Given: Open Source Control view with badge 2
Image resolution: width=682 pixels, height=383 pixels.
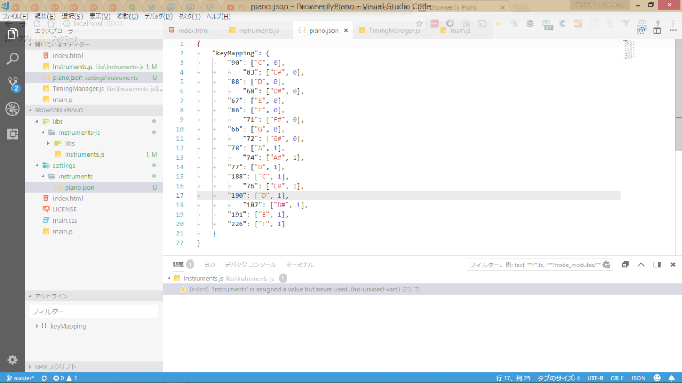Looking at the screenshot, I should (12, 84).
